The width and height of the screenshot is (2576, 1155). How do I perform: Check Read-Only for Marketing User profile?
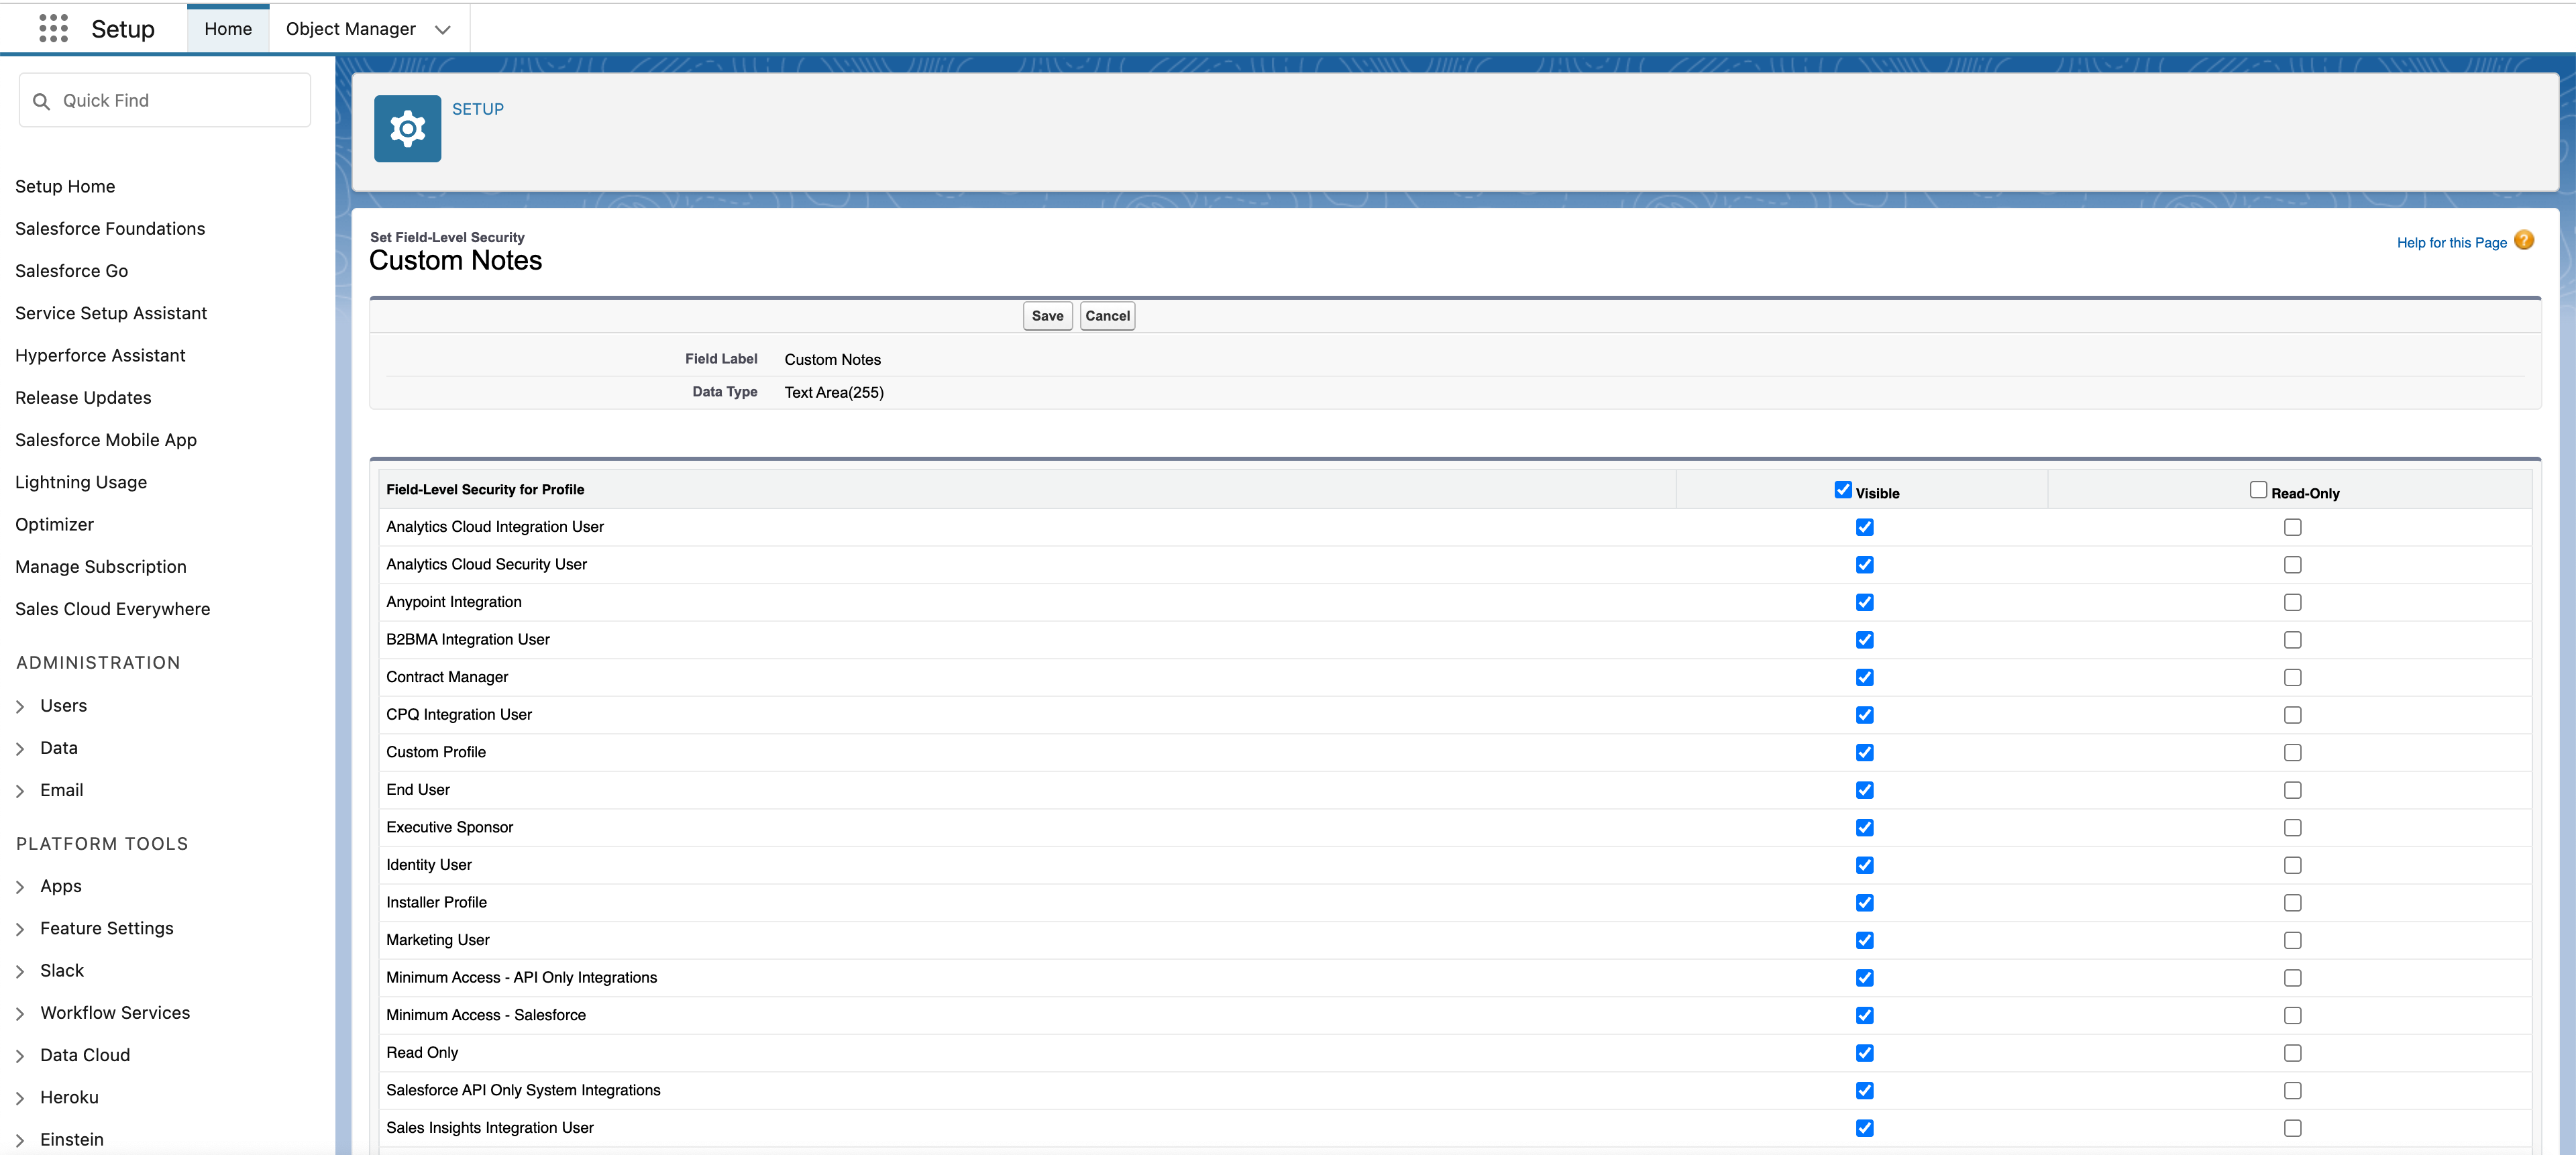pyautogui.click(x=2292, y=941)
